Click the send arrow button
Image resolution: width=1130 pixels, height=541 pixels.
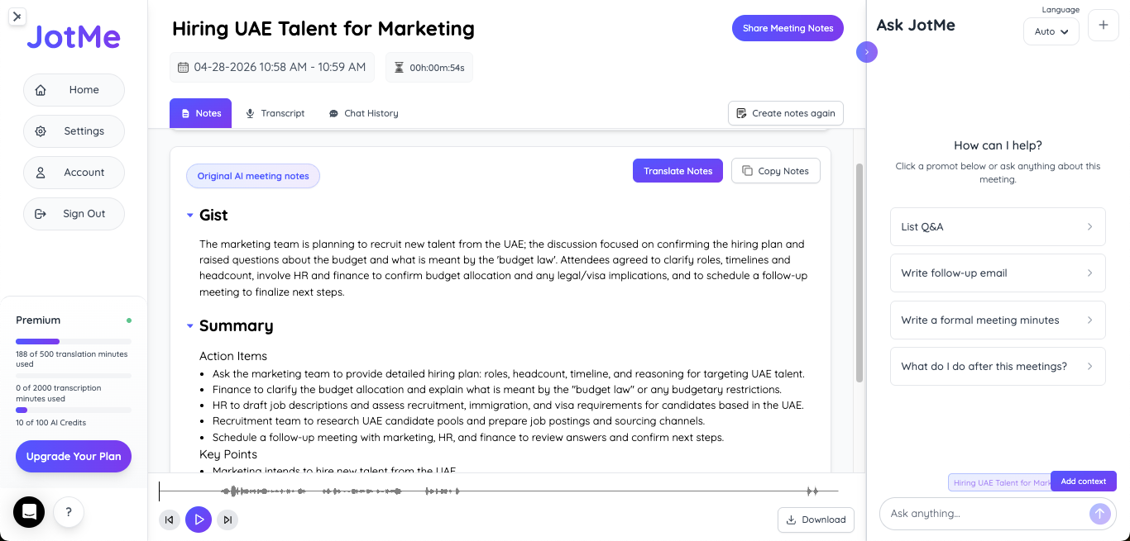tap(1099, 514)
